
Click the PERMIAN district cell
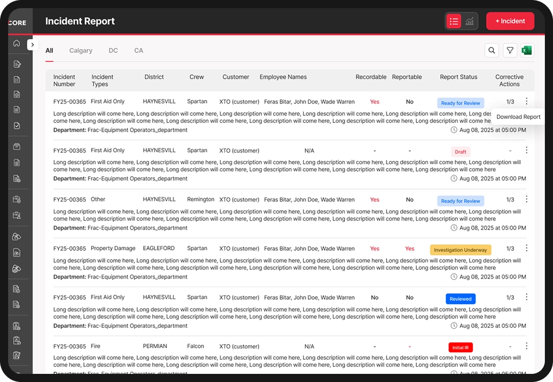[155, 346]
